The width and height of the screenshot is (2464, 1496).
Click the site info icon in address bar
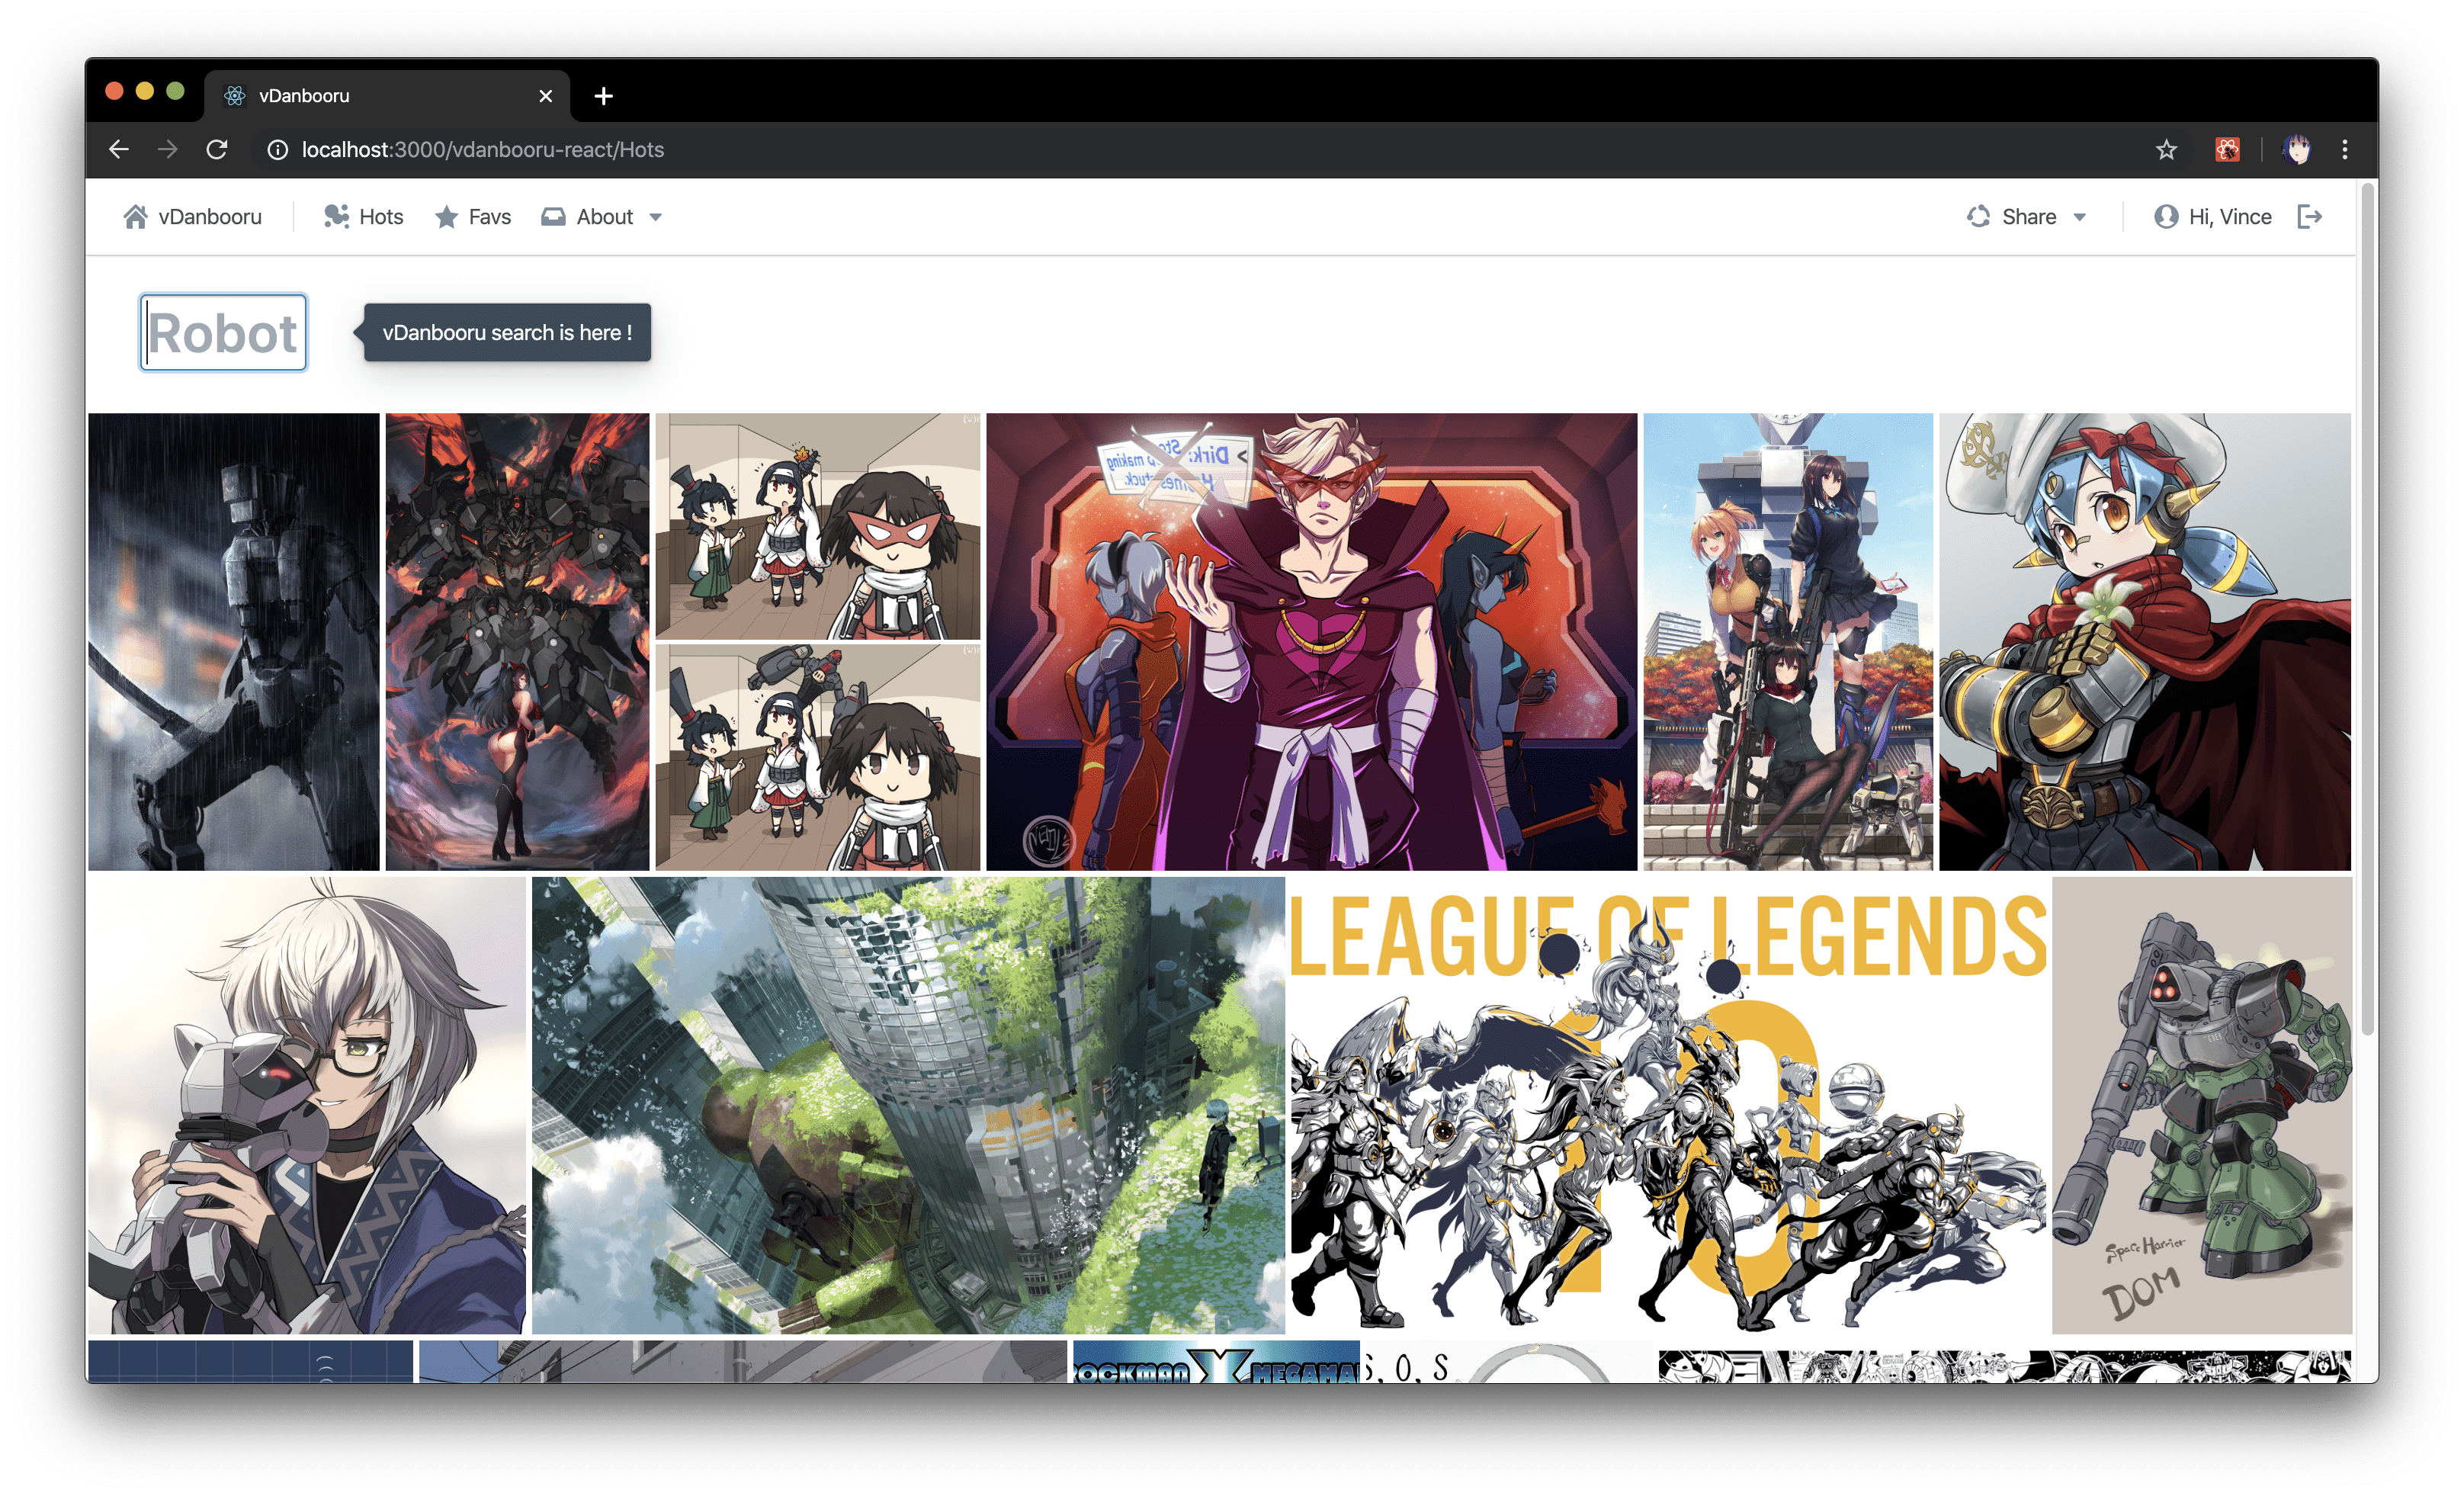pos(277,150)
